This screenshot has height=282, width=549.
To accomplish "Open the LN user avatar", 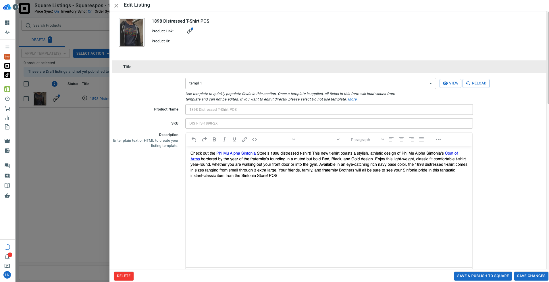I will pos(7,275).
